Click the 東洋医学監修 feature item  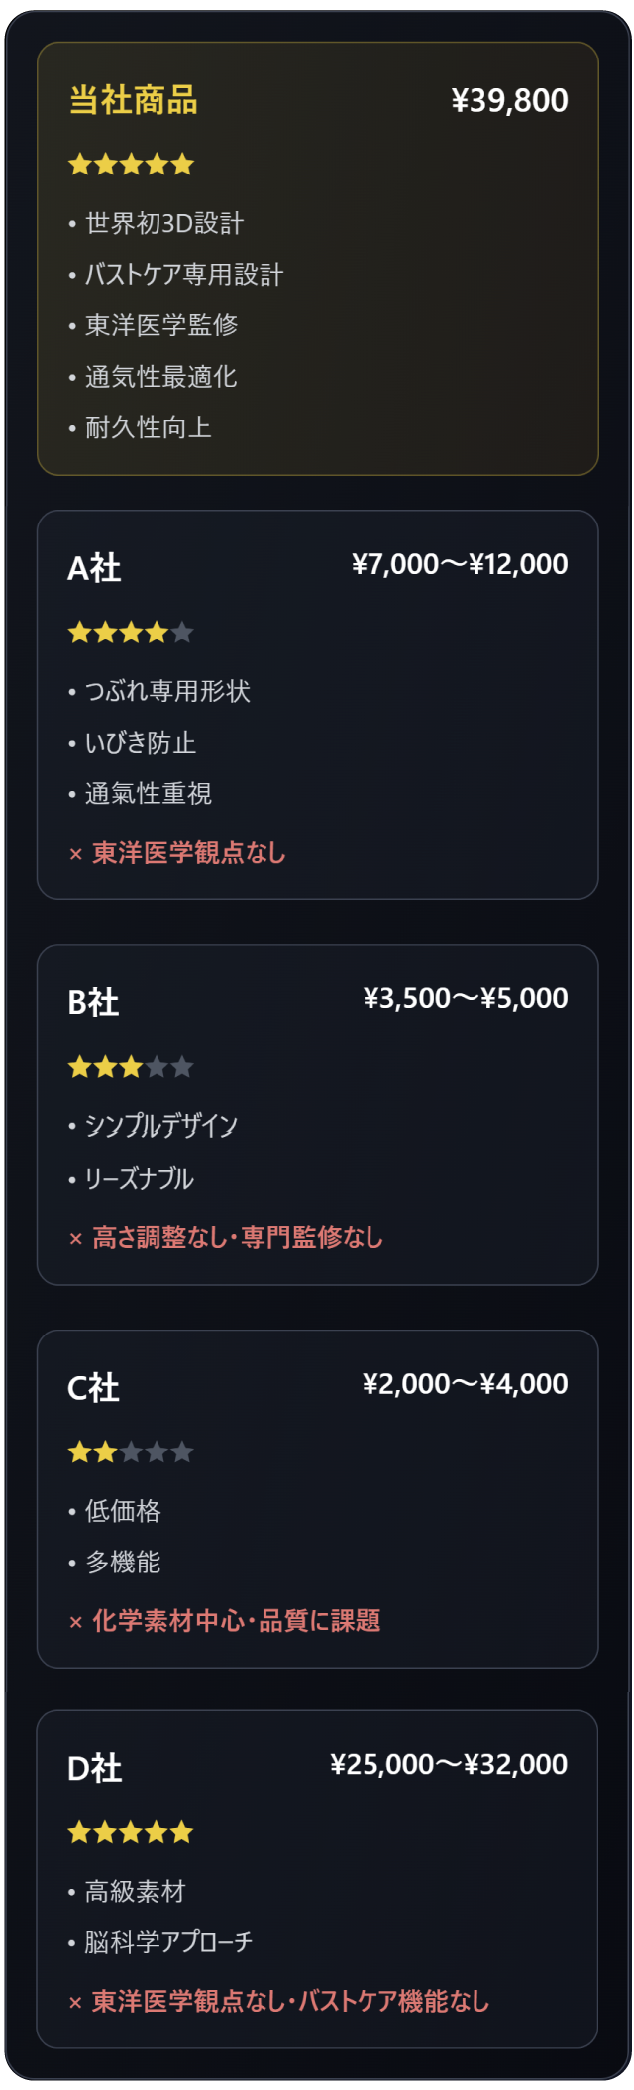(x=161, y=325)
